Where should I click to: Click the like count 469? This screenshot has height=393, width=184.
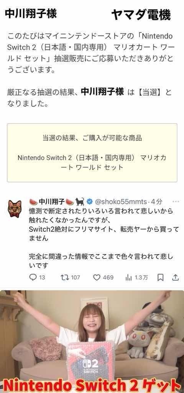108,277
